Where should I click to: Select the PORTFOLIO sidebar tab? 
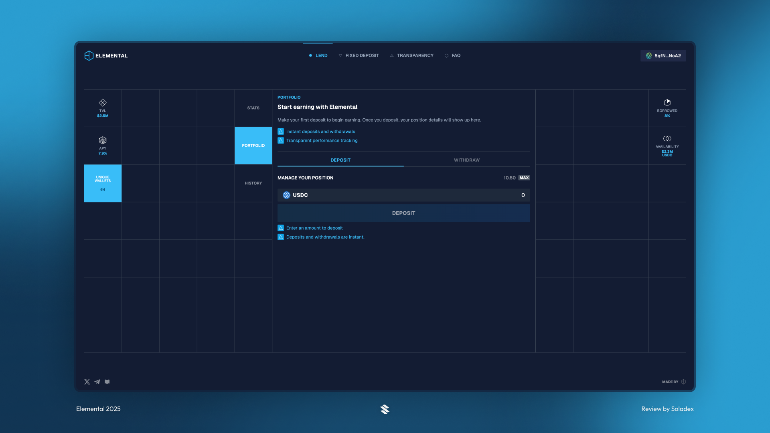coord(253,146)
